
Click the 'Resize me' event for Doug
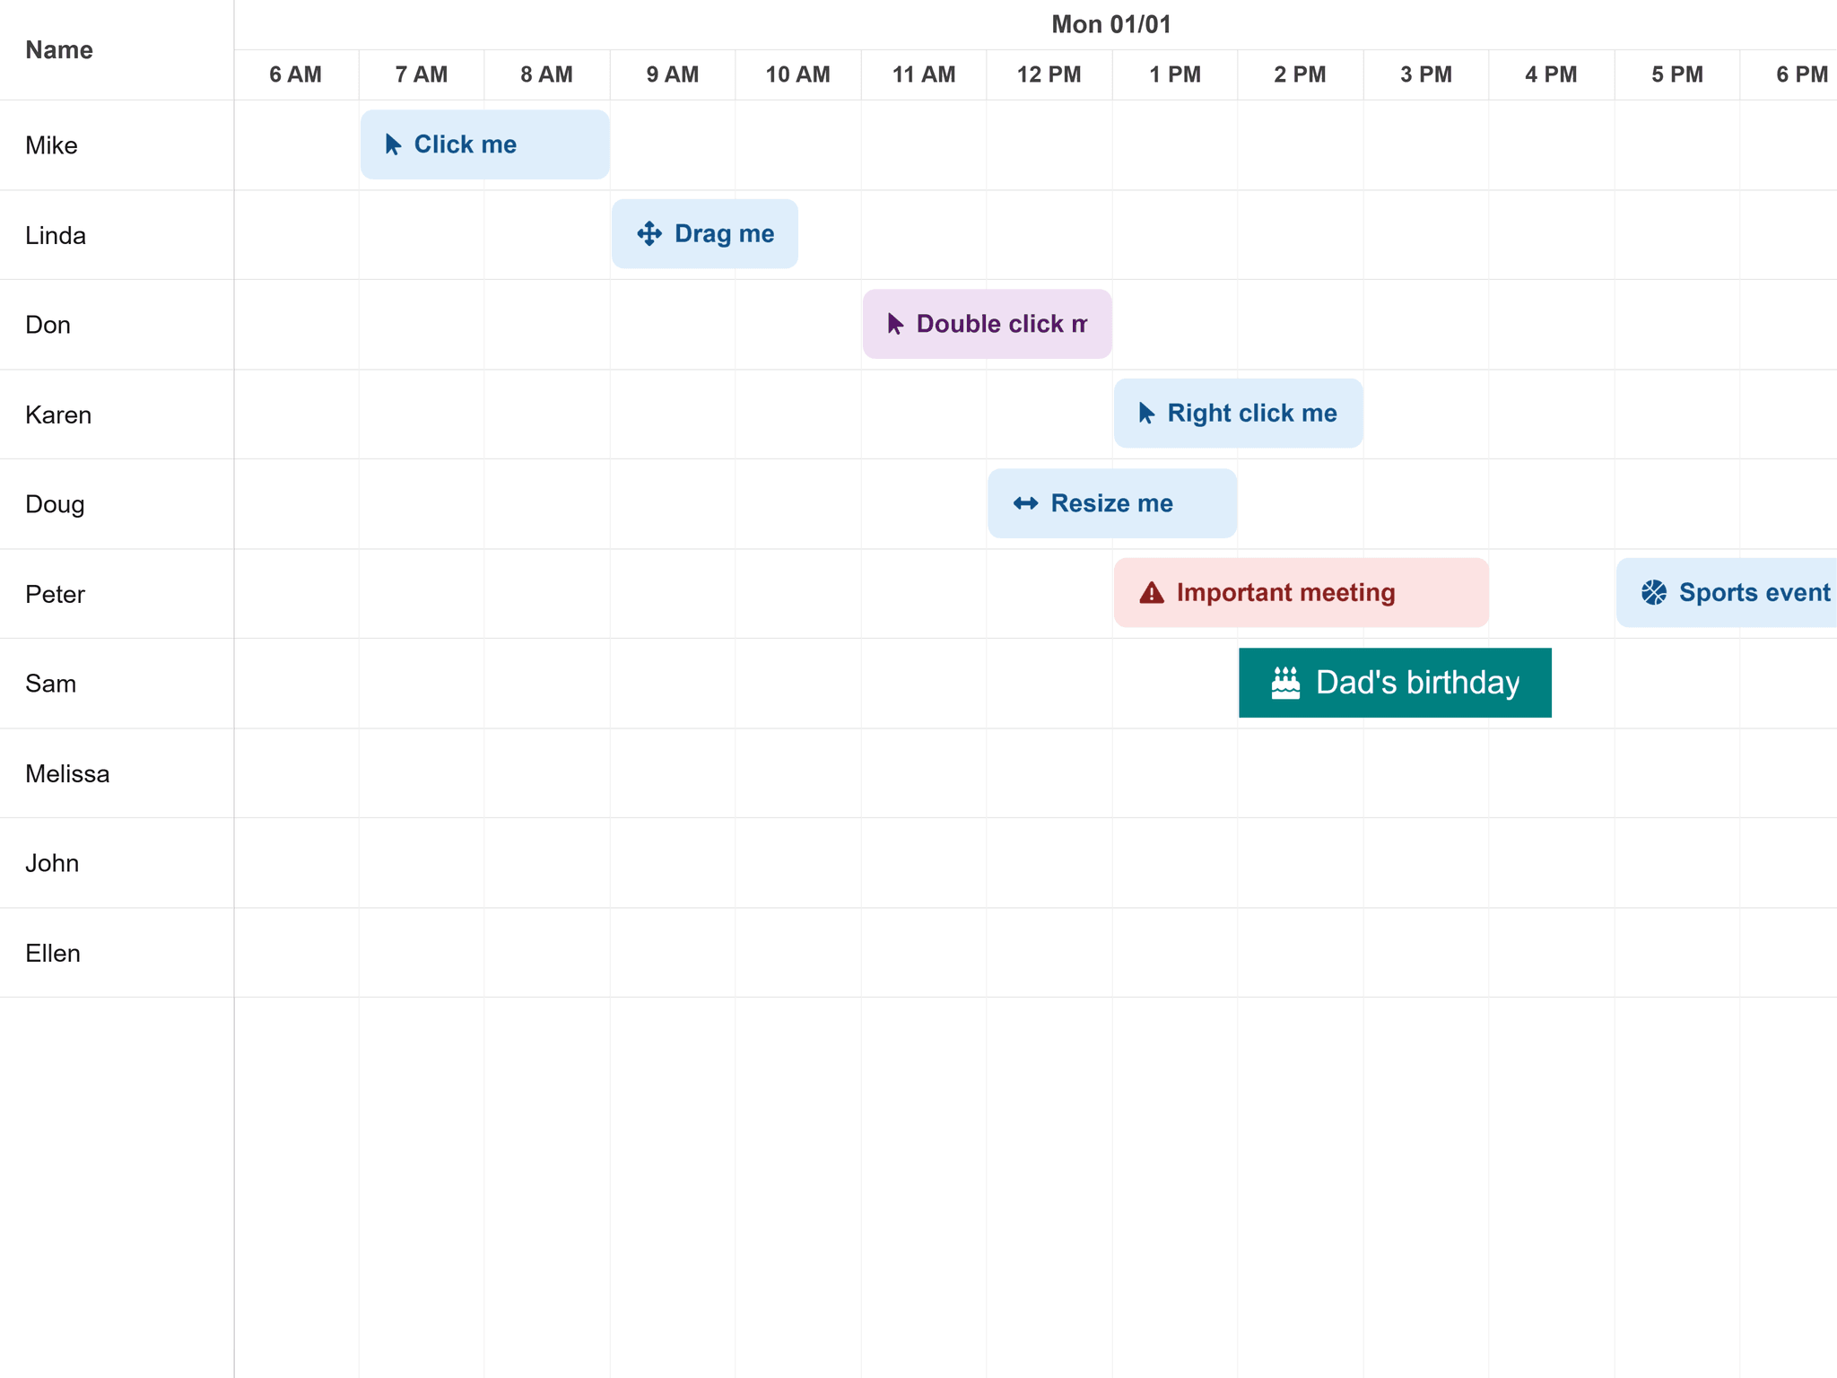[x=1112, y=503]
